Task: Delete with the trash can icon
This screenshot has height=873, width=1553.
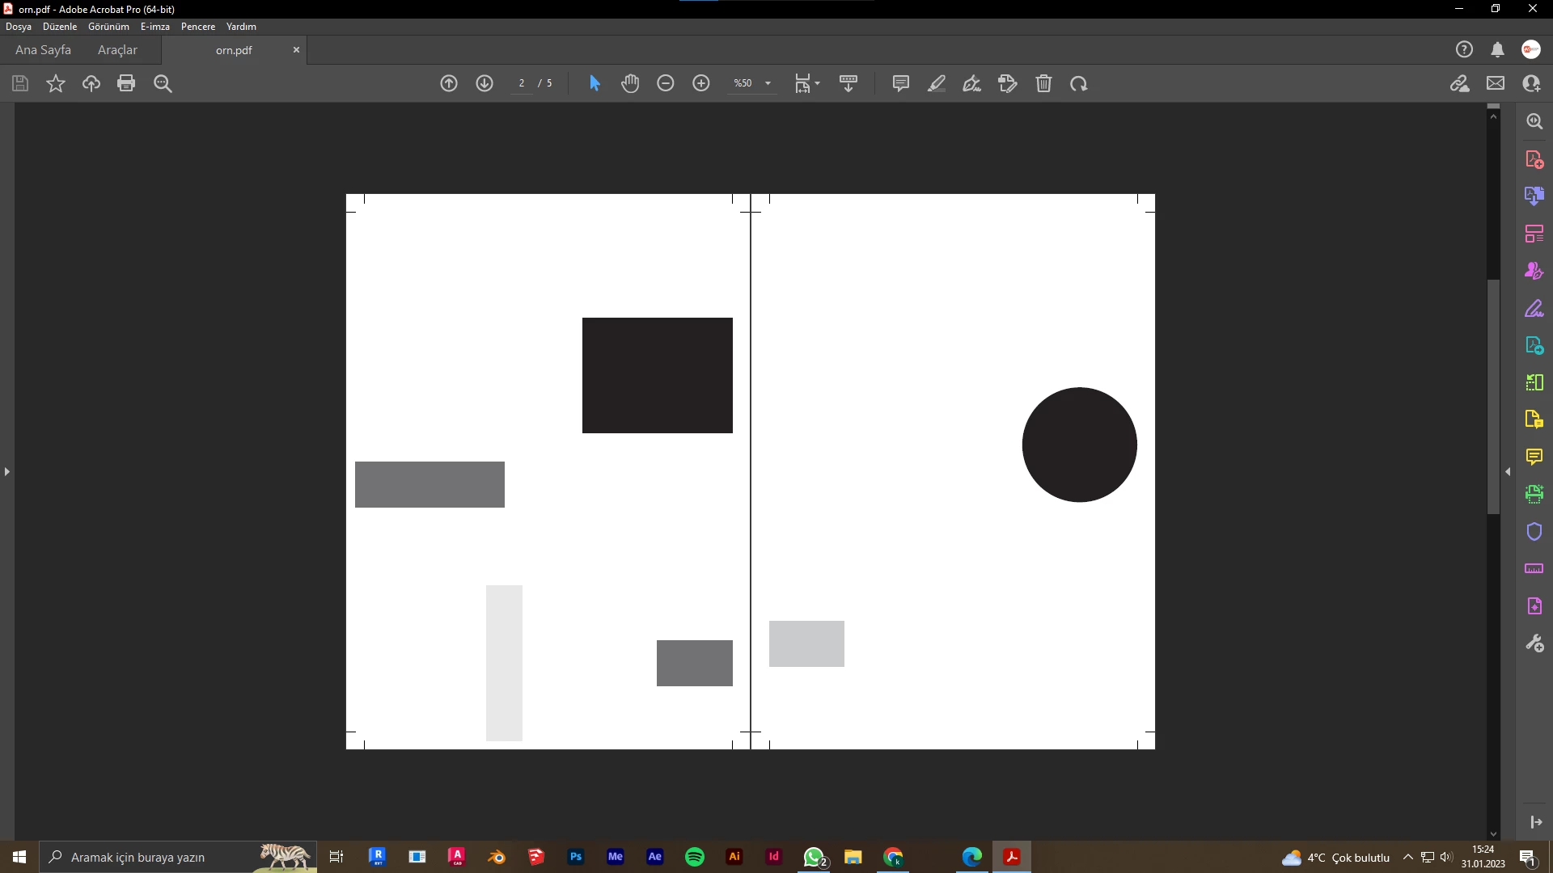Action: (x=1043, y=83)
